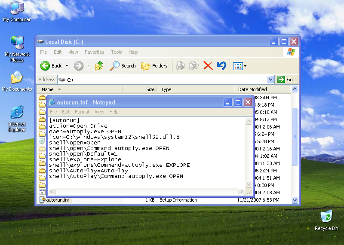Open the My Computer desktop icon

[17, 12]
